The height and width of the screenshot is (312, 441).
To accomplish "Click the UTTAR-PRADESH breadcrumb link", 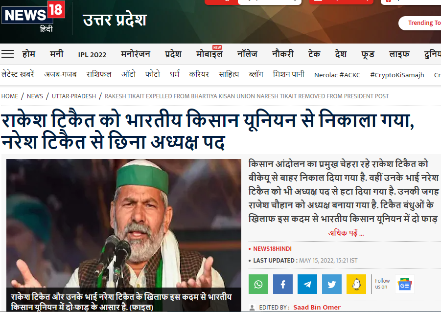I will [74, 96].
